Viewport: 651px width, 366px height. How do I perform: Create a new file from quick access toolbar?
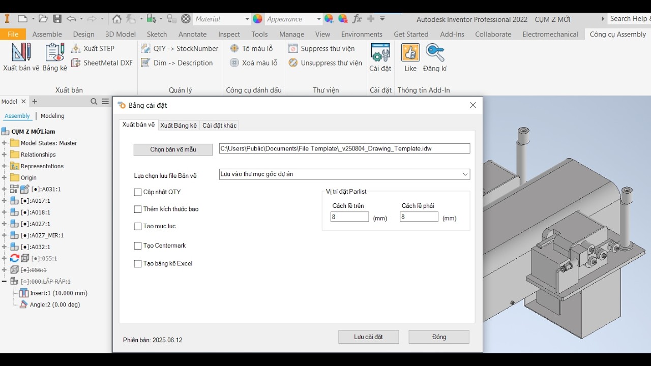point(22,19)
